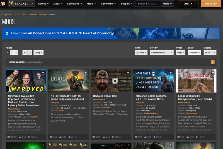Image resolution: width=223 pixels, height=149 pixels.
Task: Click the REGISTER button
Action: pos(211,4)
